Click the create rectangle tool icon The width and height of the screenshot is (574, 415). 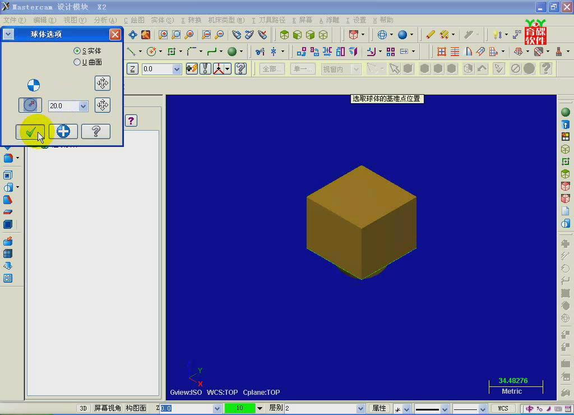pos(172,52)
